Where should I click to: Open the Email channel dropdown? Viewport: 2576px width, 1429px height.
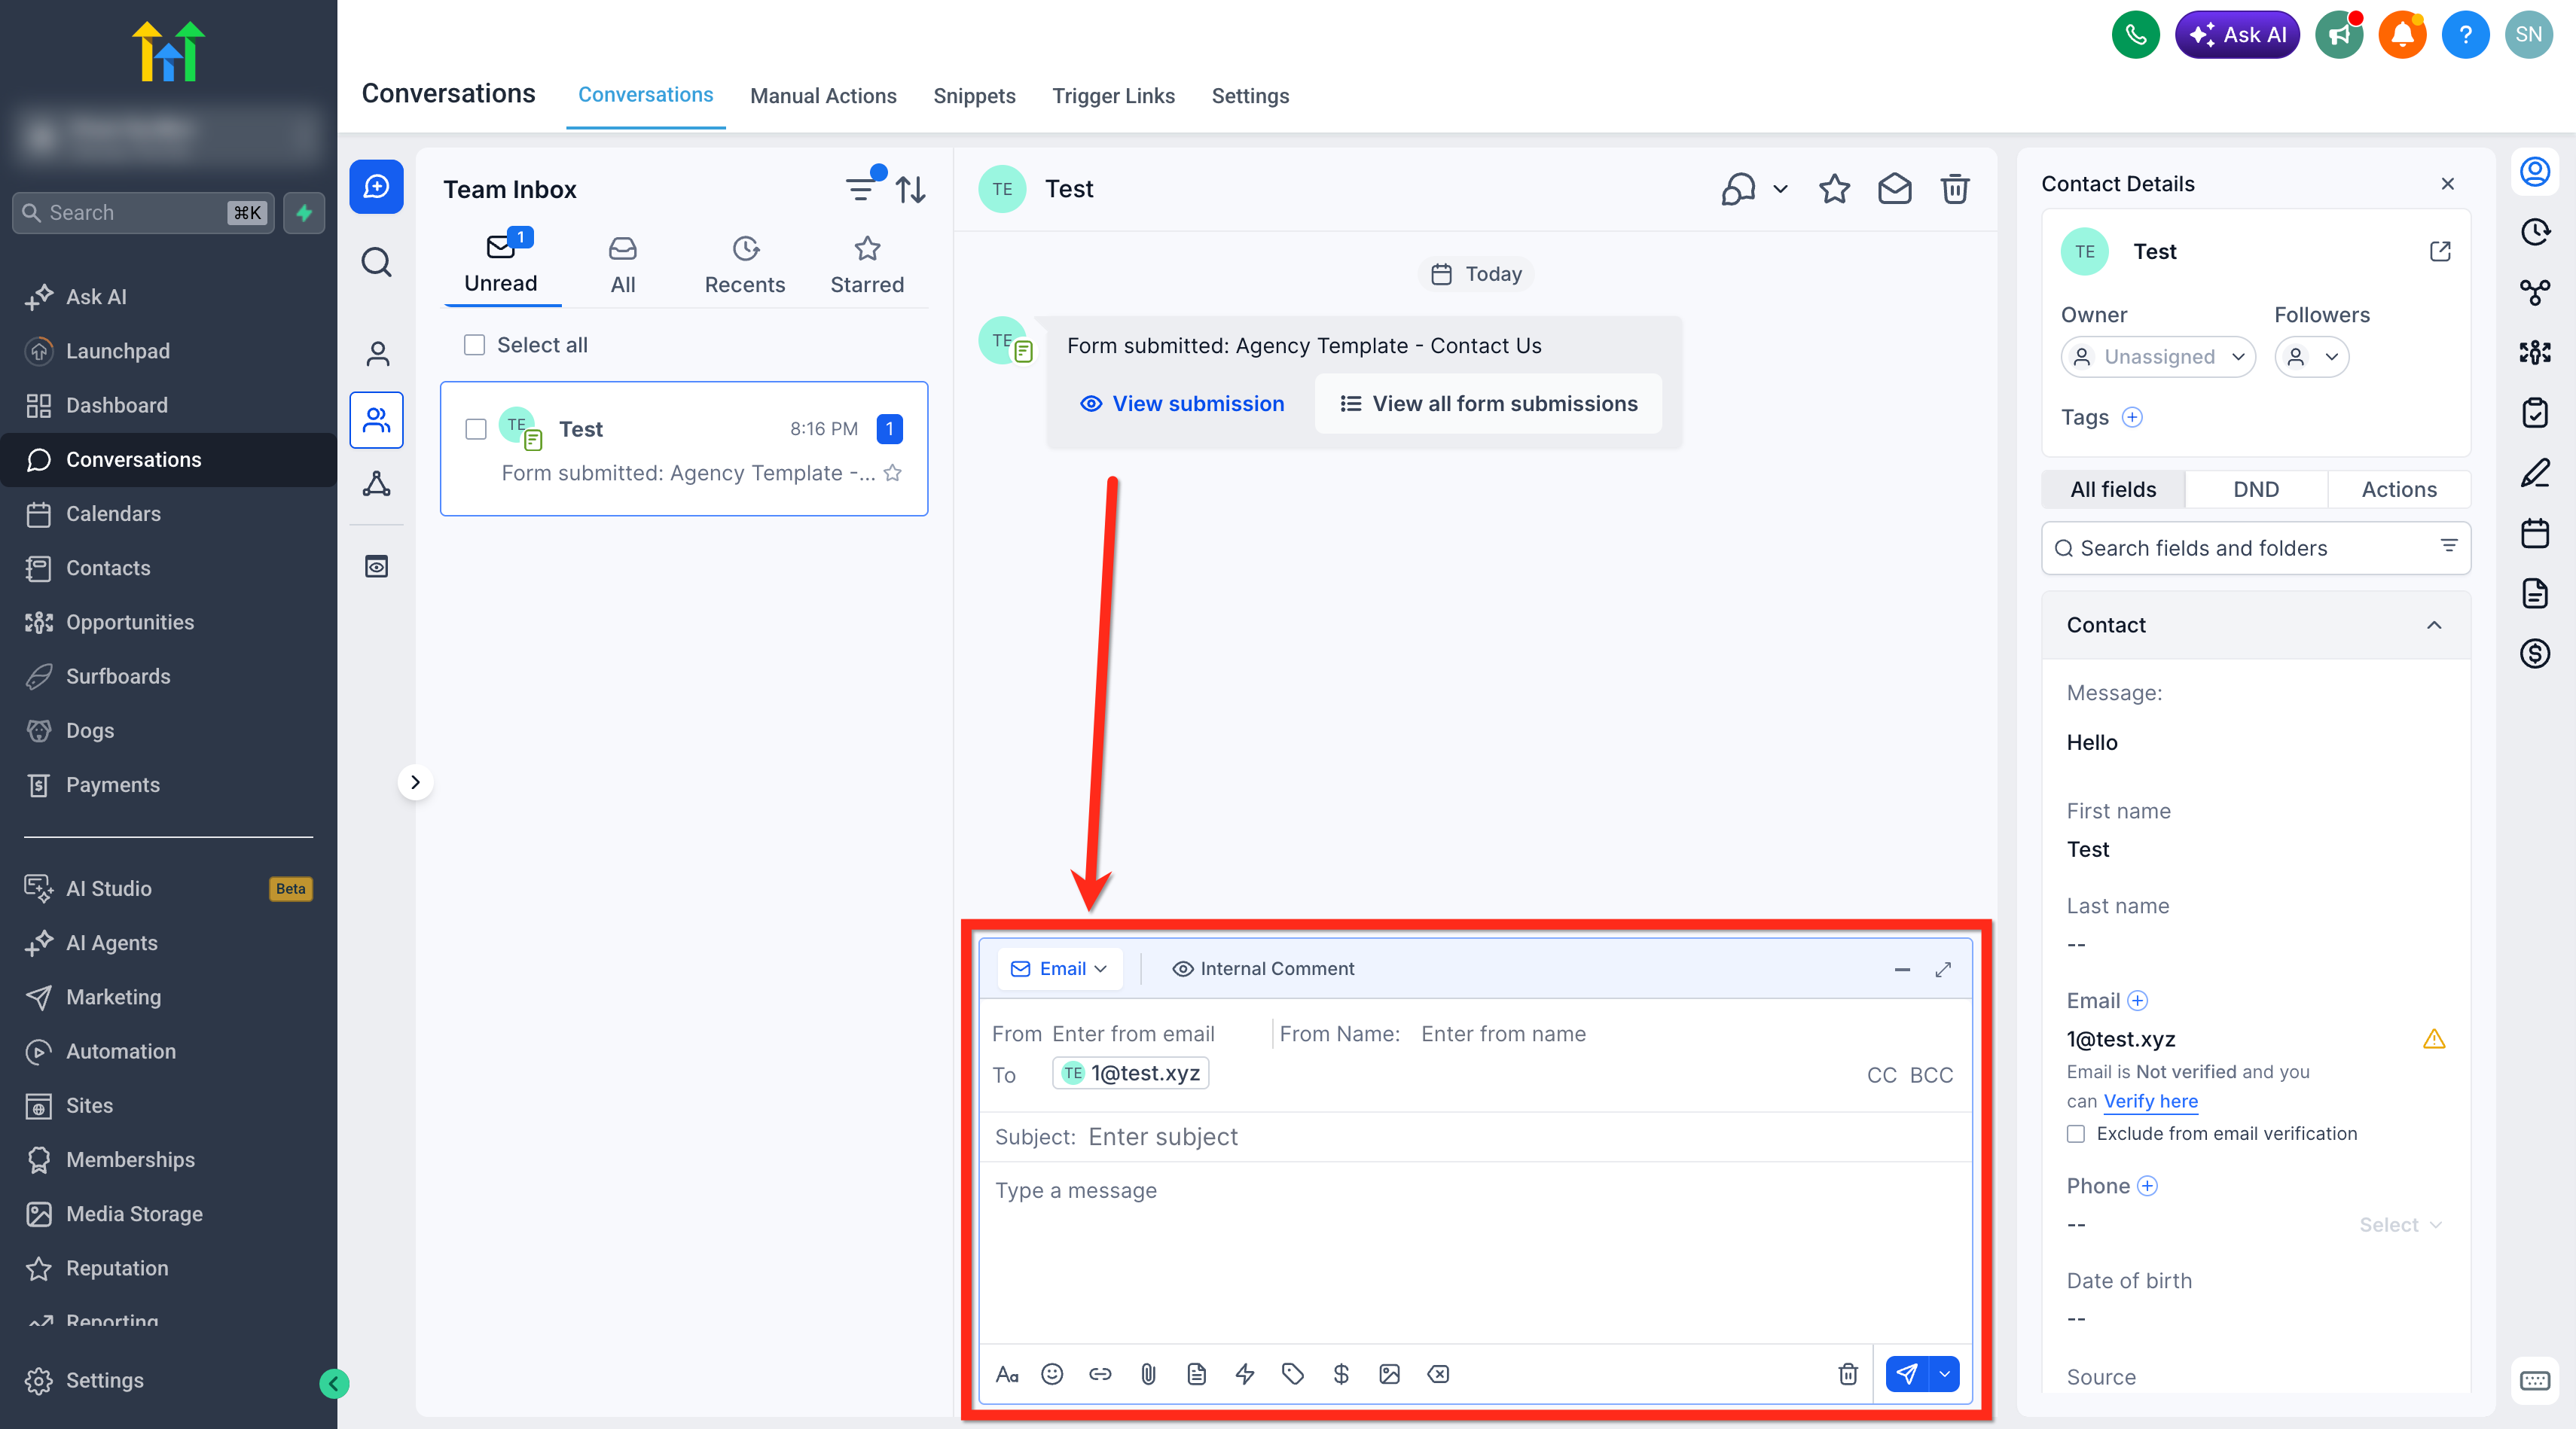coord(1060,968)
